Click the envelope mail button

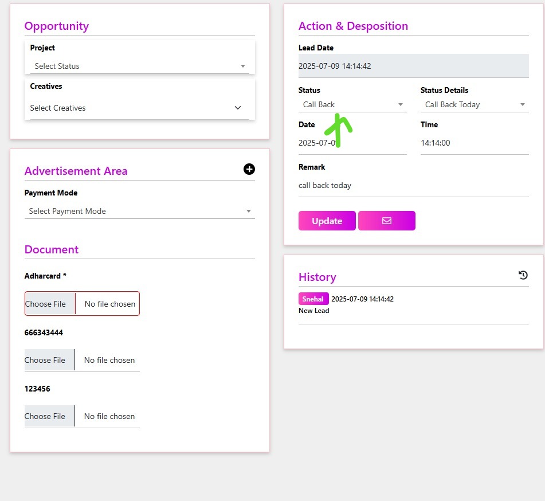click(387, 221)
